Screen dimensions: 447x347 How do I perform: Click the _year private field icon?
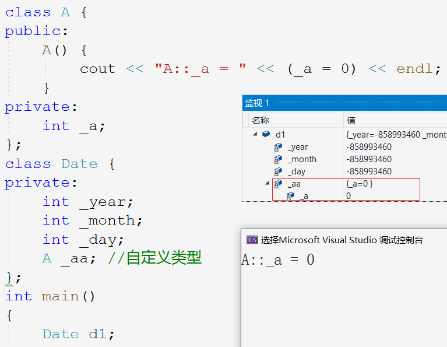[279, 147]
